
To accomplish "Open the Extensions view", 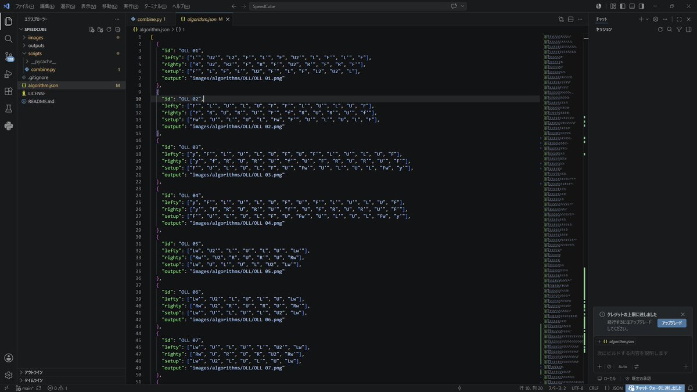I will tap(8, 91).
